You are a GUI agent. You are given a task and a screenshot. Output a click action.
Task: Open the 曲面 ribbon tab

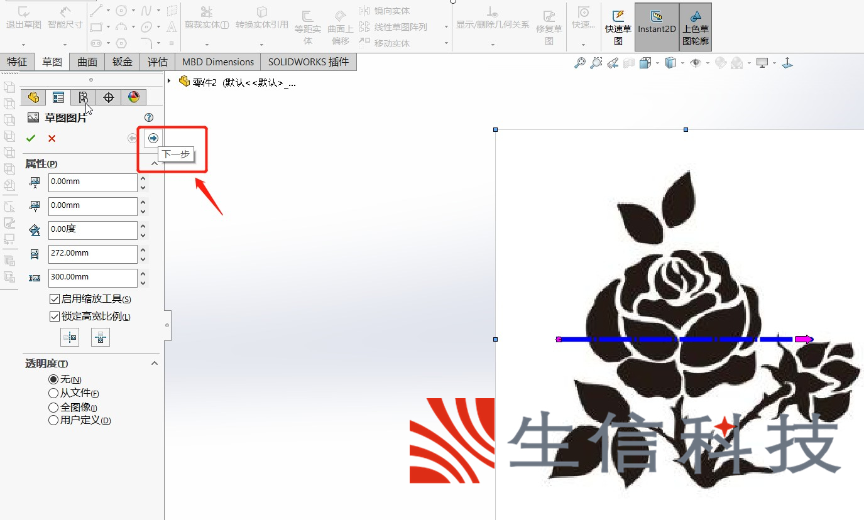tap(87, 62)
